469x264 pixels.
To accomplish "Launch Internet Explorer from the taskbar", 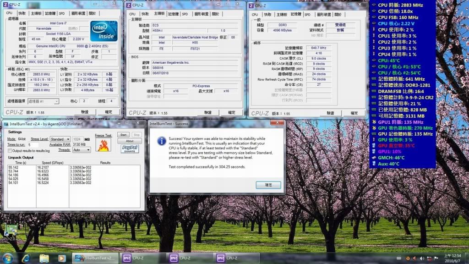I will [x=26, y=258].
